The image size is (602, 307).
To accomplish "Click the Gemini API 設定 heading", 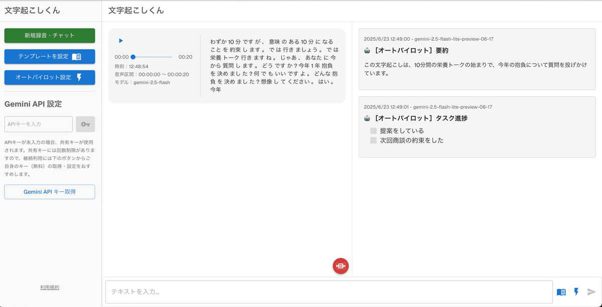I will tap(33, 104).
